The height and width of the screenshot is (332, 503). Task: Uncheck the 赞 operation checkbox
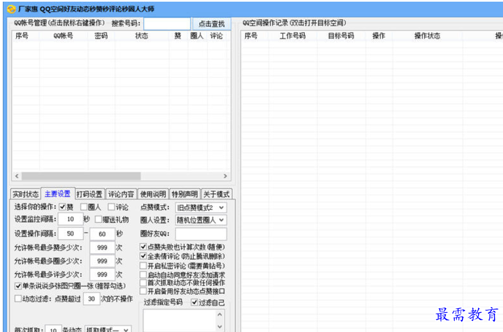click(63, 207)
